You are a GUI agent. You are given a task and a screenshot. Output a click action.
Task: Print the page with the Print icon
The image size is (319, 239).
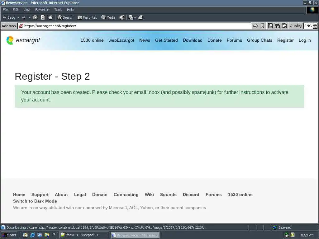coord(140,17)
